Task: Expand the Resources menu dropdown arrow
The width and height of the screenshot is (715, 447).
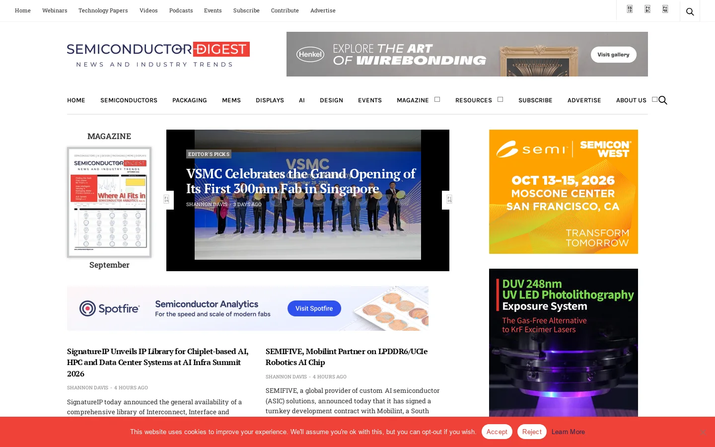Action: [500, 99]
